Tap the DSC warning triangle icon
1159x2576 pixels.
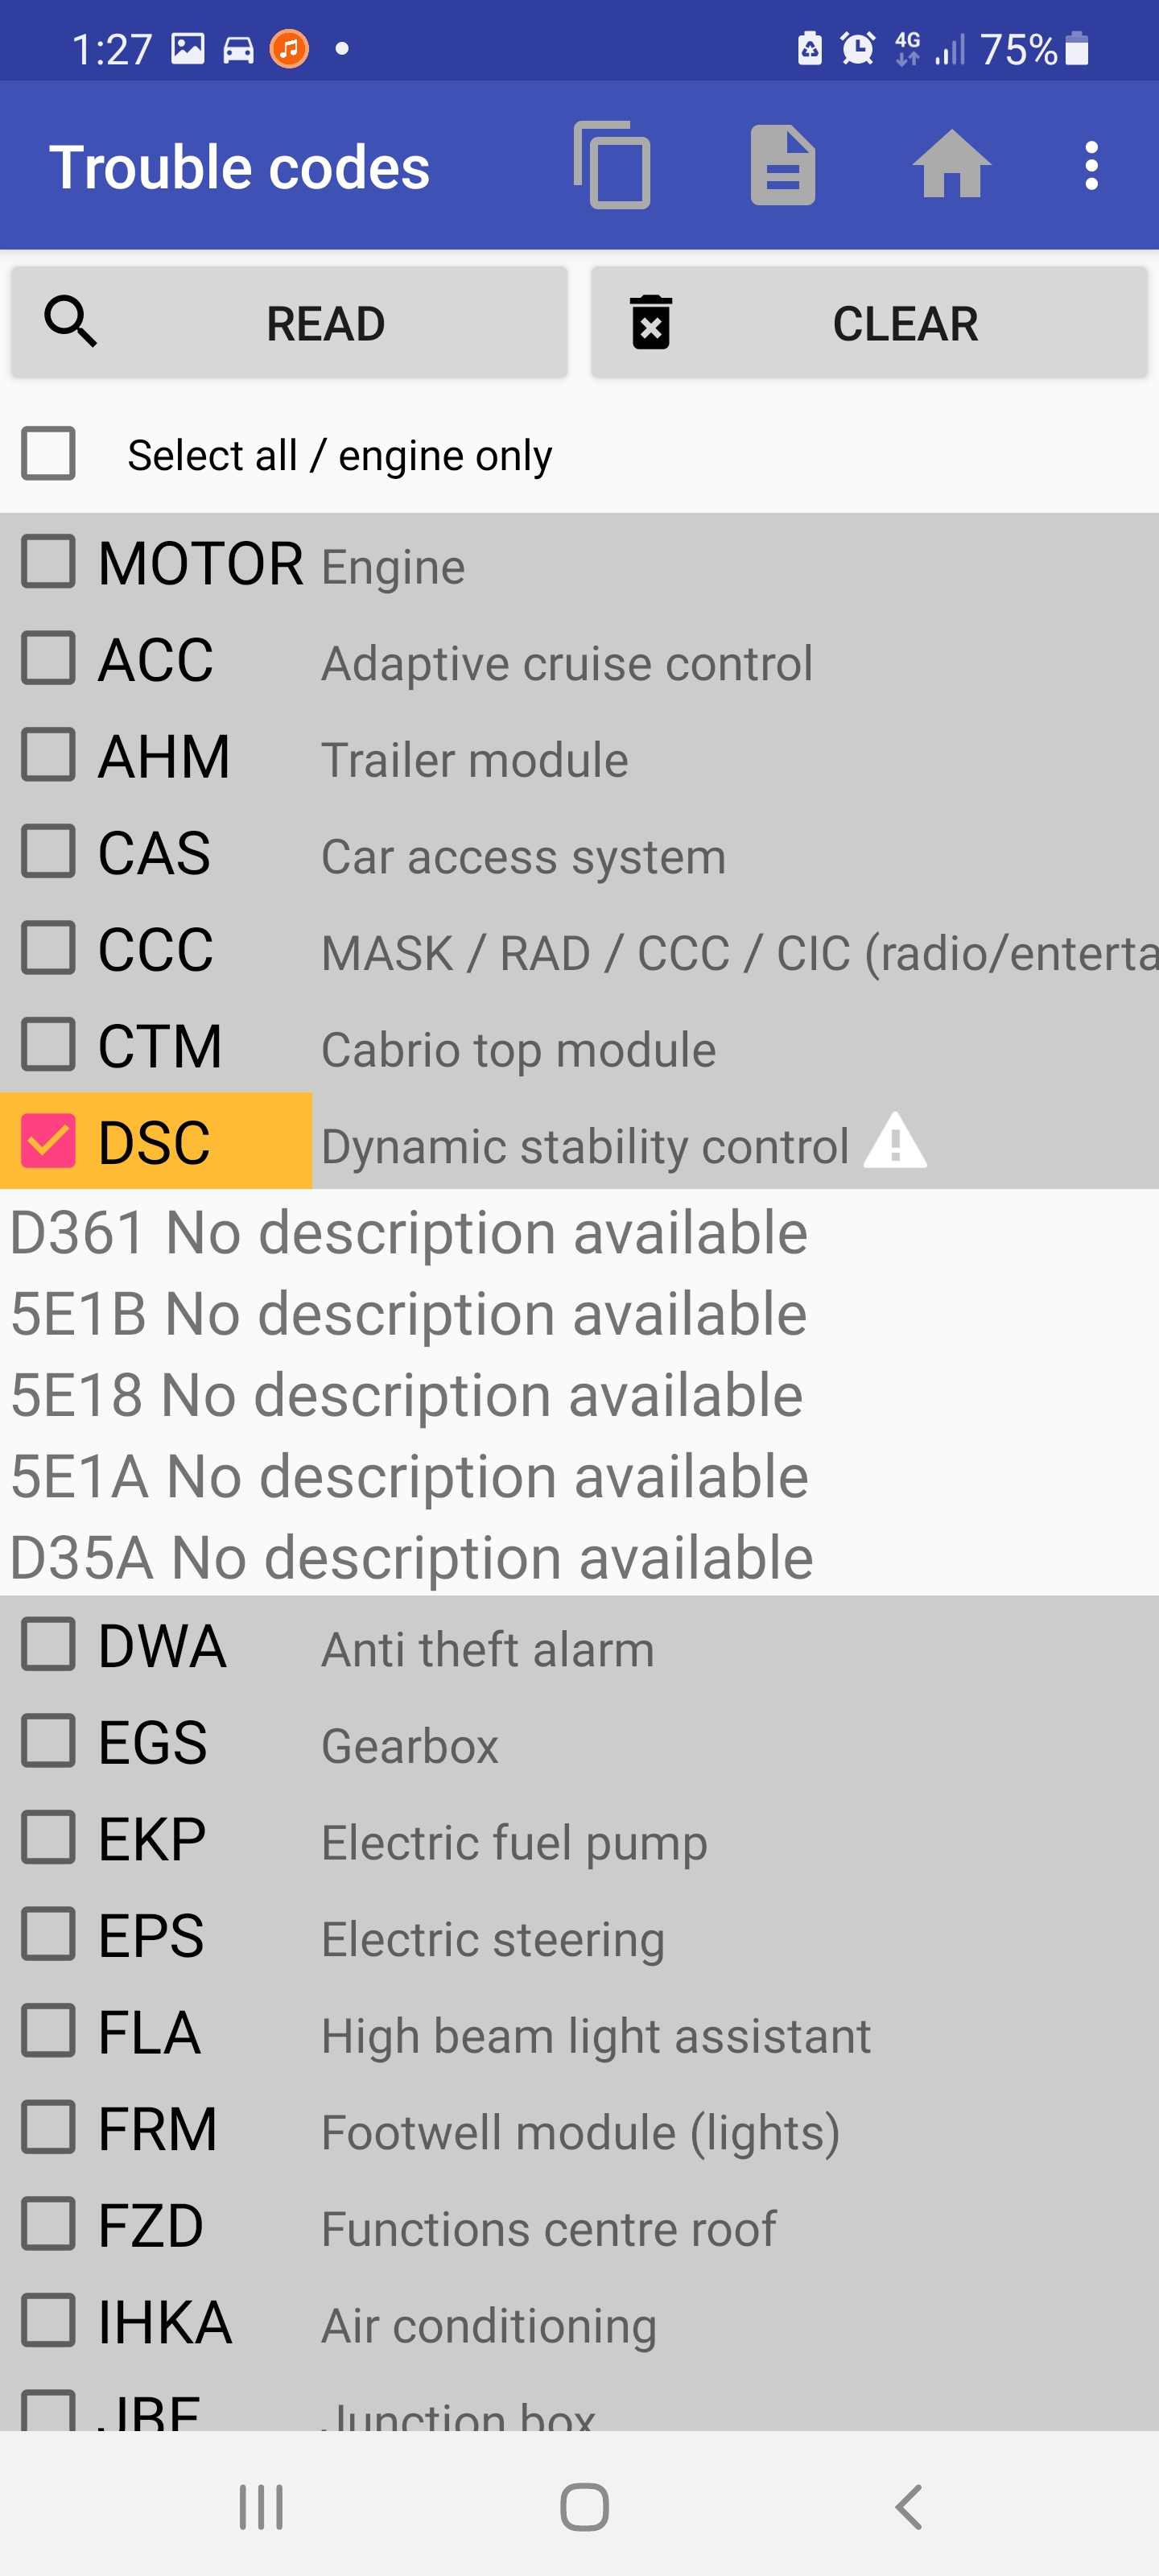[x=895, y=1141]
